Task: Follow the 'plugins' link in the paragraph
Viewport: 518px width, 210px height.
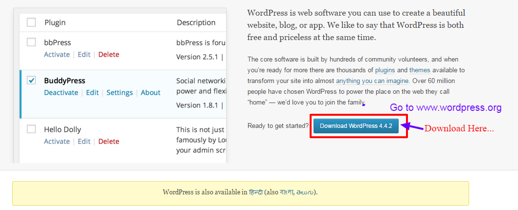Action: click(385, 70)
